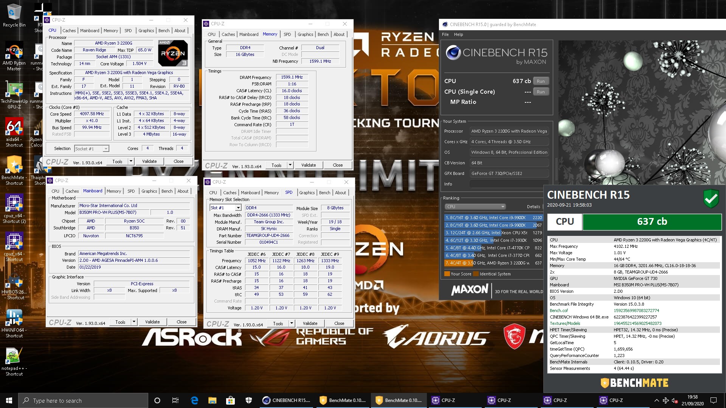Select About tab in SPD window
Image resolution: width=726 pixels, height=408 pixels.
(x=340, y=193)
